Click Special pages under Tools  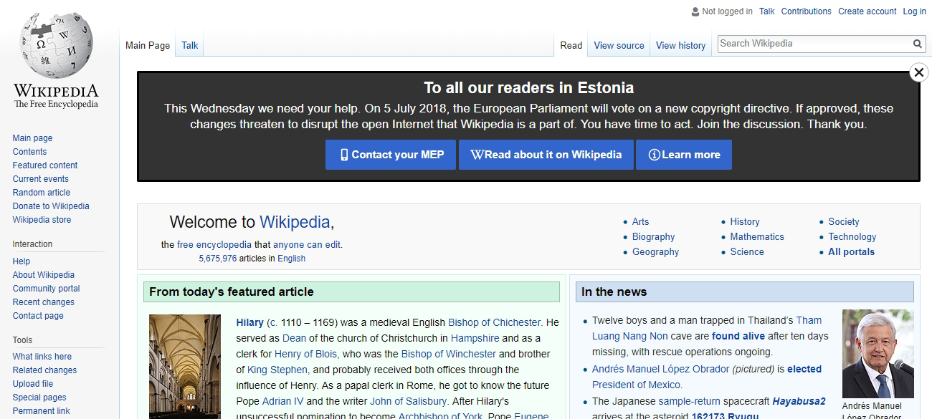[x=39, y=398]
